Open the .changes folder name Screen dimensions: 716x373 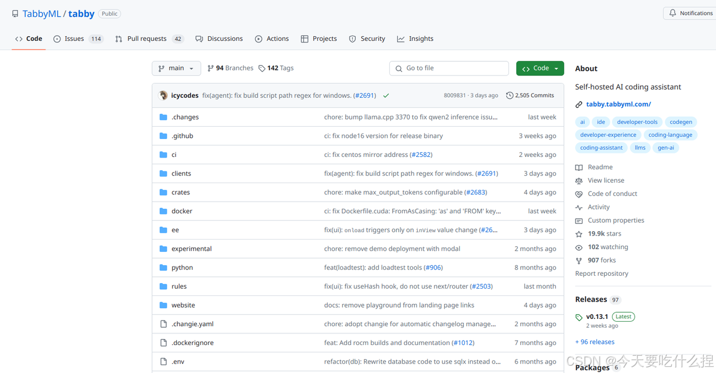pyautogui.click(x=185, y=117)
